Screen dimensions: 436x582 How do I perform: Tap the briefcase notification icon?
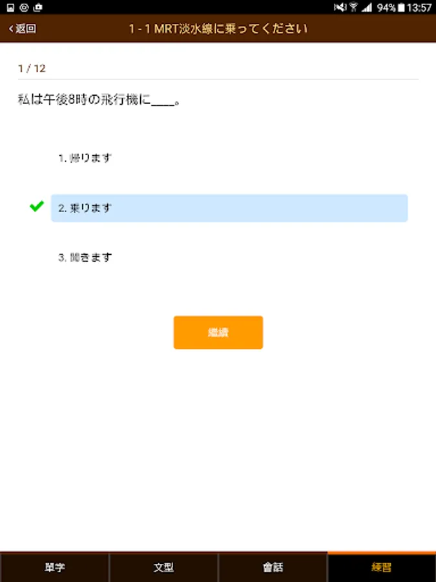point(37,7)
